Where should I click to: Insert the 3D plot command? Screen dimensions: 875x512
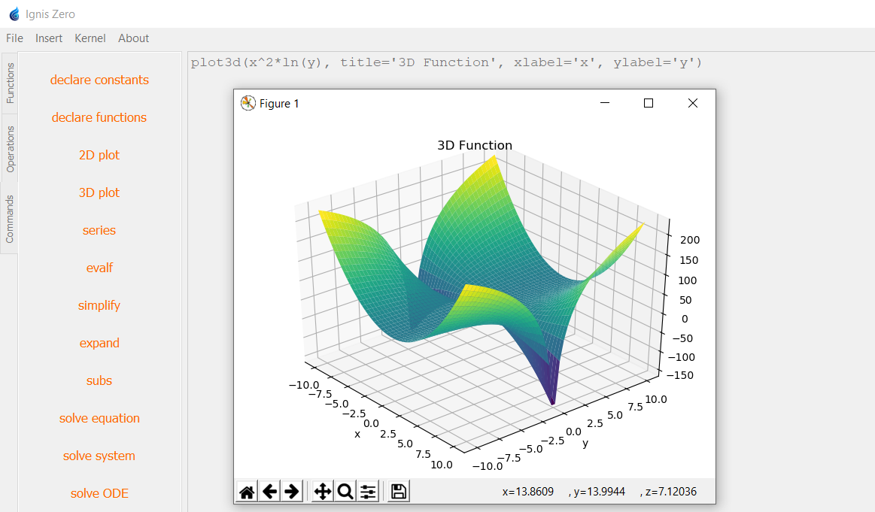pyautogui.click(x=99, y=192)
